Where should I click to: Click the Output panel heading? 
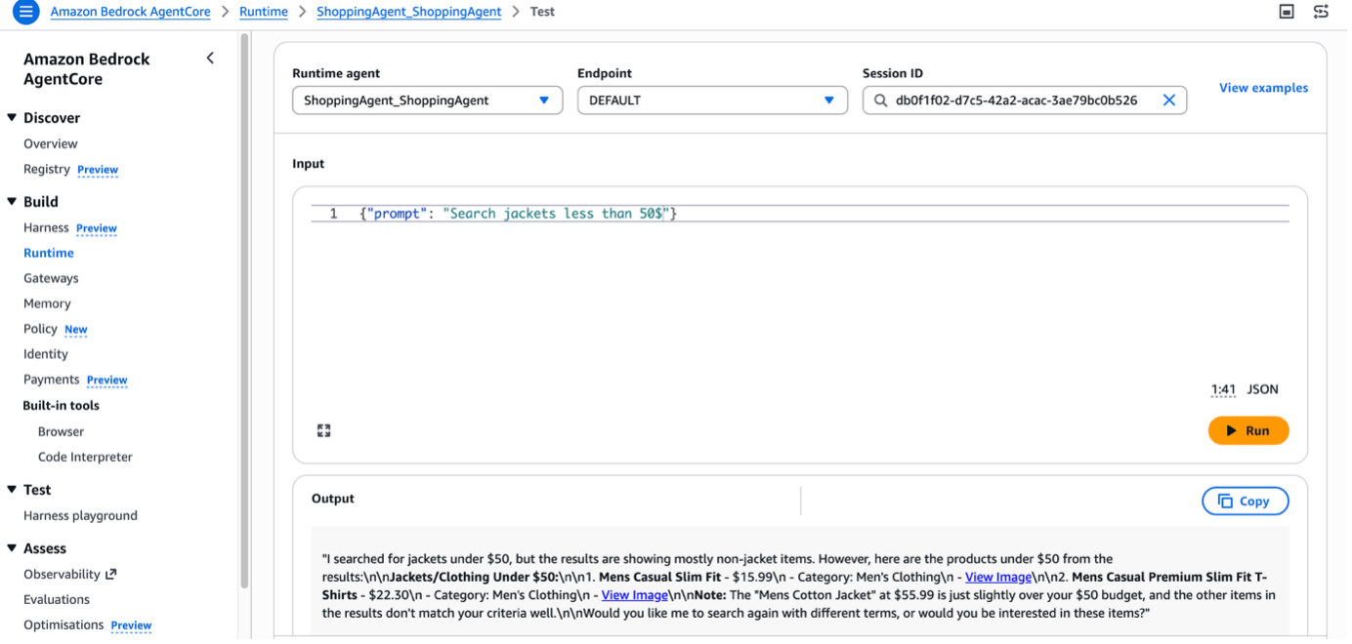[x=333, y=499]
